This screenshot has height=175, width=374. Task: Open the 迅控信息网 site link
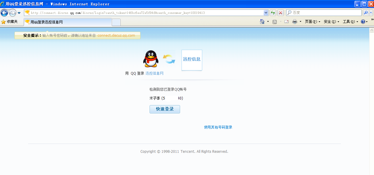coord(154,73)
